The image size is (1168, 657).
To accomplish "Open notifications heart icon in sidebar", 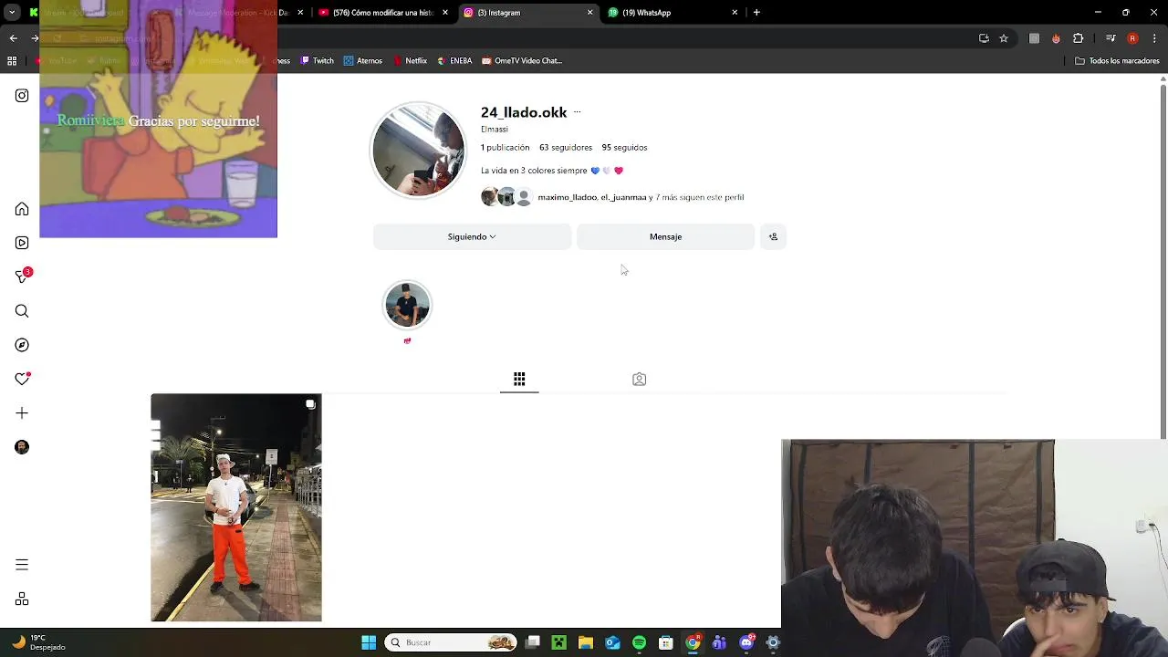I will pyautogui.click(x=22, y=379).
